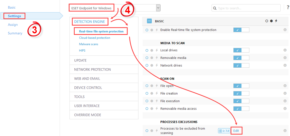Open info icon for Local drives

tap(285, 50)
